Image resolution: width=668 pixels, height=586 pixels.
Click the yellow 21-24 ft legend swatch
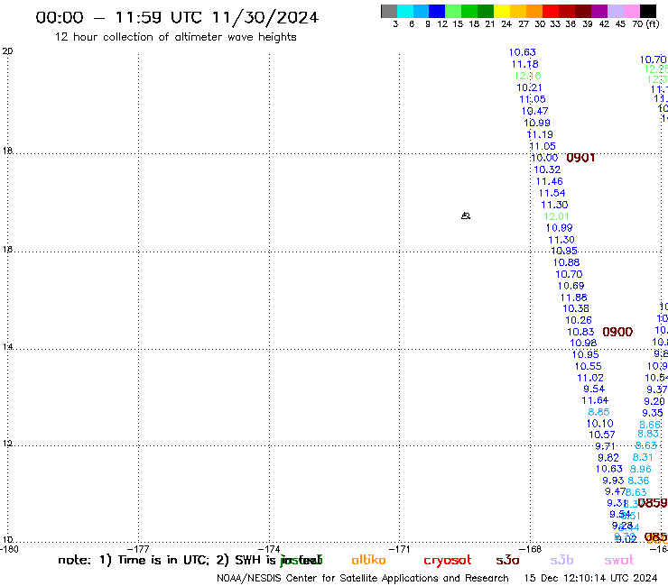(502, 11)
